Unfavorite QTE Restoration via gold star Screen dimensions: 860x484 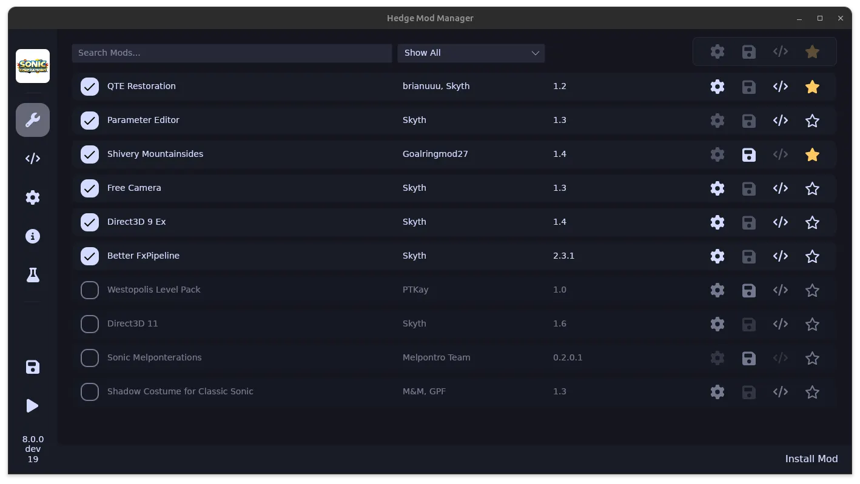point(812,87)
